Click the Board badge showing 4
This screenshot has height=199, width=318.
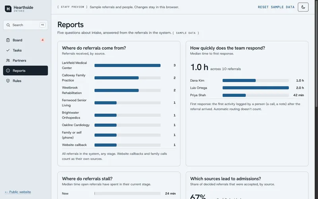tap(43, 40)
